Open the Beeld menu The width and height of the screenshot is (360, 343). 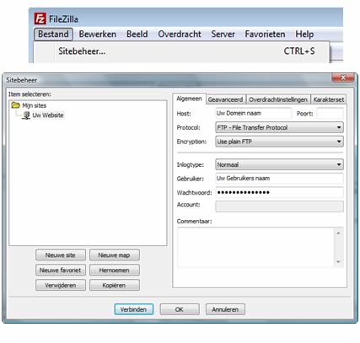coord(137,35)
